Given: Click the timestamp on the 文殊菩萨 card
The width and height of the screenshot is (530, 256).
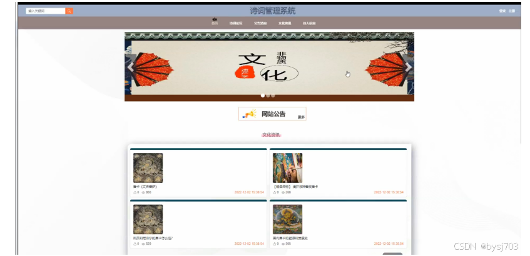Looking at the screenshot, I should (x=249, y=192).
